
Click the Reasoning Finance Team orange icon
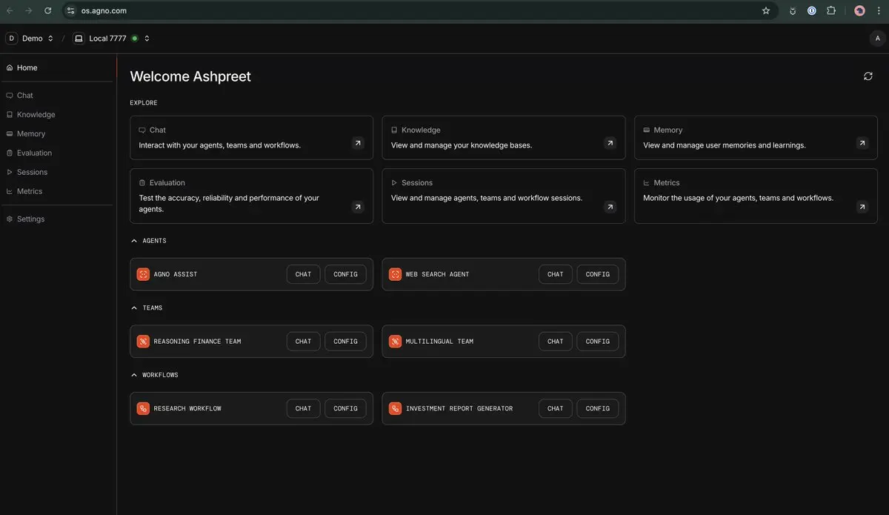[143, 342]
